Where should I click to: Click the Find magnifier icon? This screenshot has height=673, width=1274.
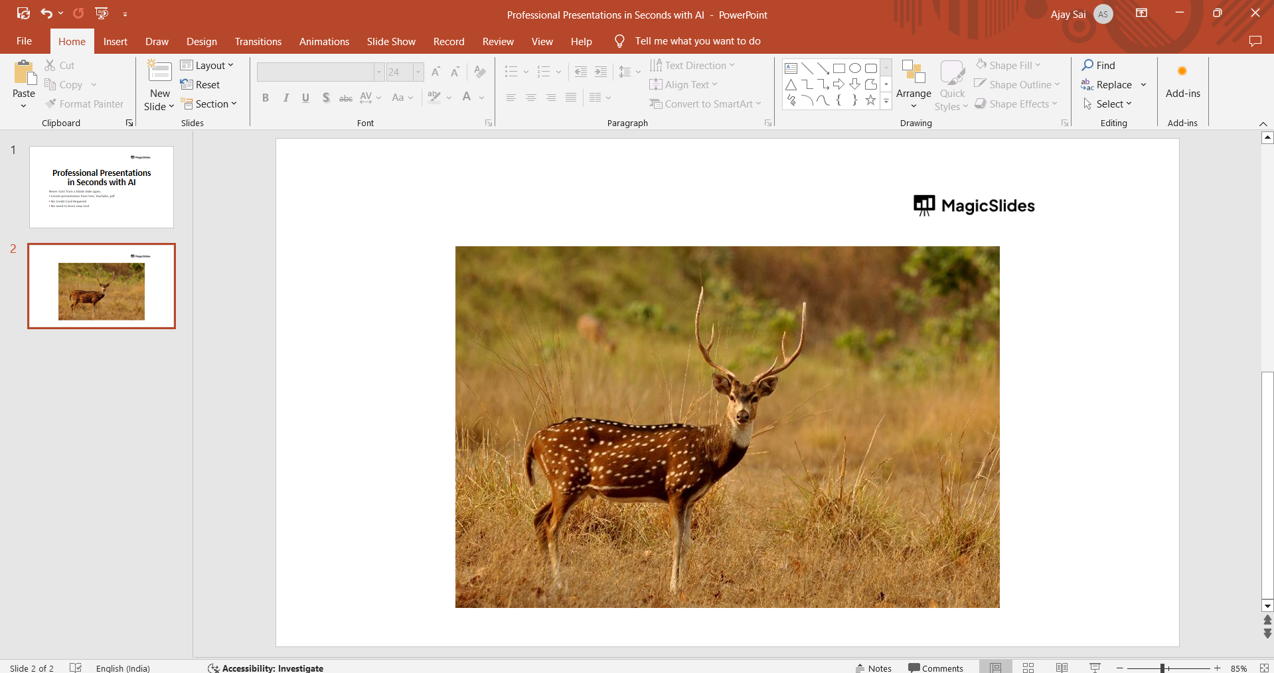(1087, 65)
